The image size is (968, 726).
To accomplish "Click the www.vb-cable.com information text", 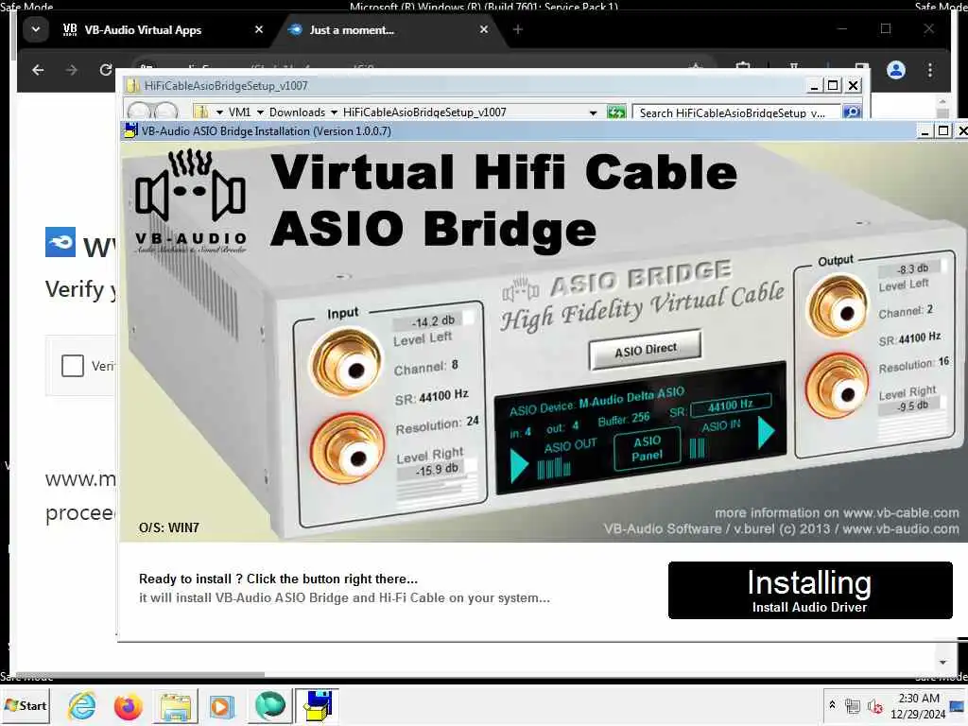I will 837,512.
